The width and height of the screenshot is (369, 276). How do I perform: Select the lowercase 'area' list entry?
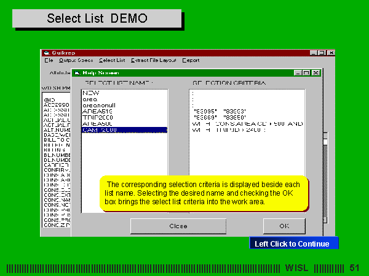tap(89, 98)
